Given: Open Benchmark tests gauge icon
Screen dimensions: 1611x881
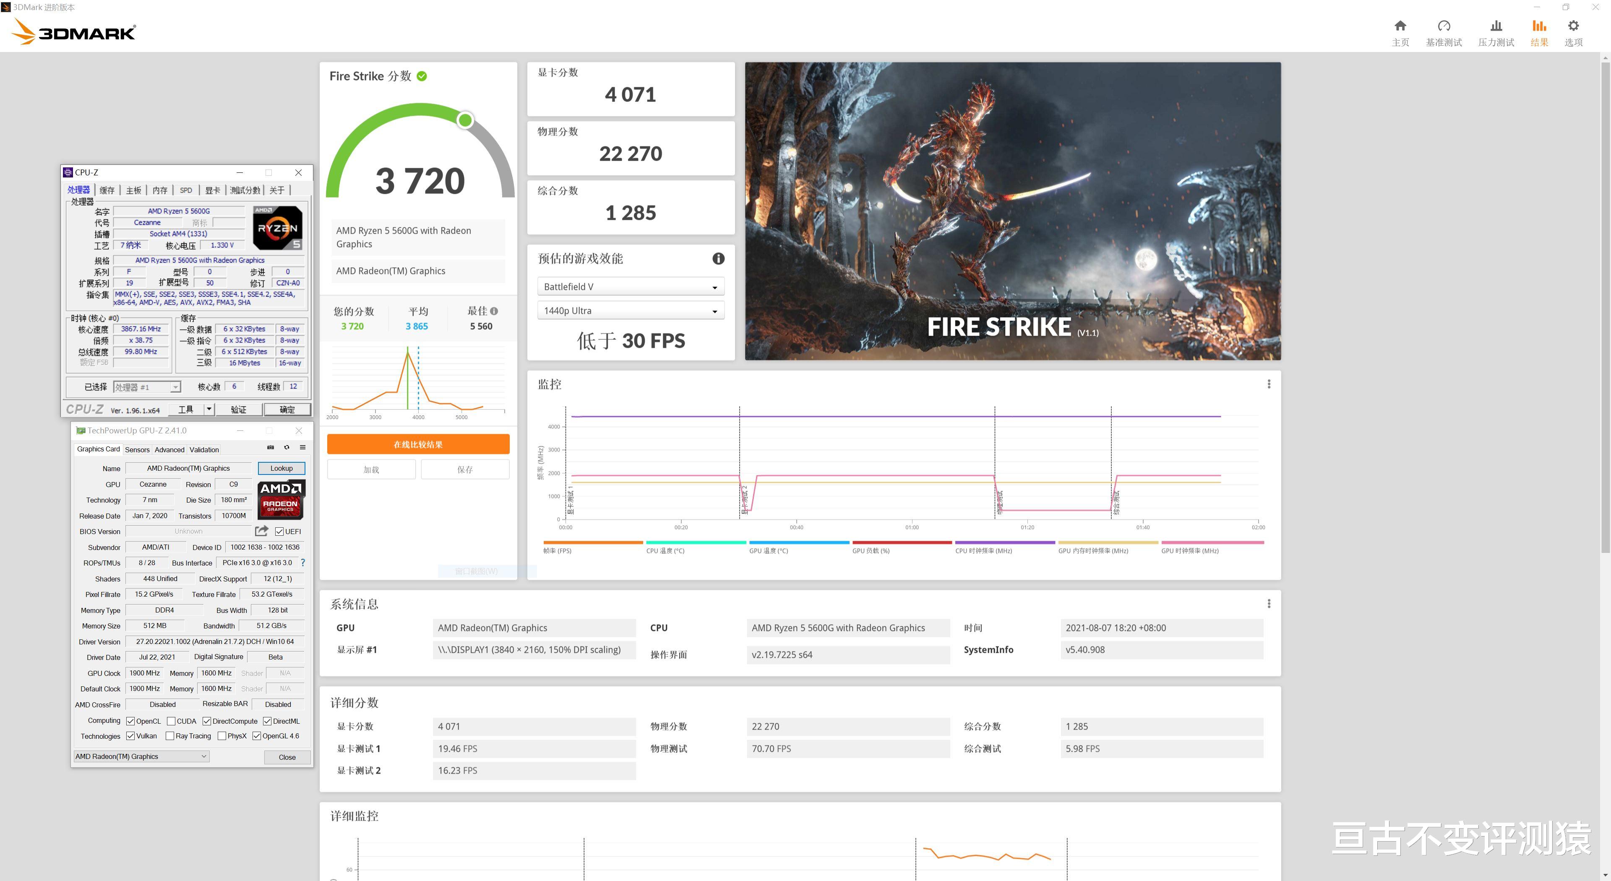Looking at the screenshot, I should pos(1443,26).
